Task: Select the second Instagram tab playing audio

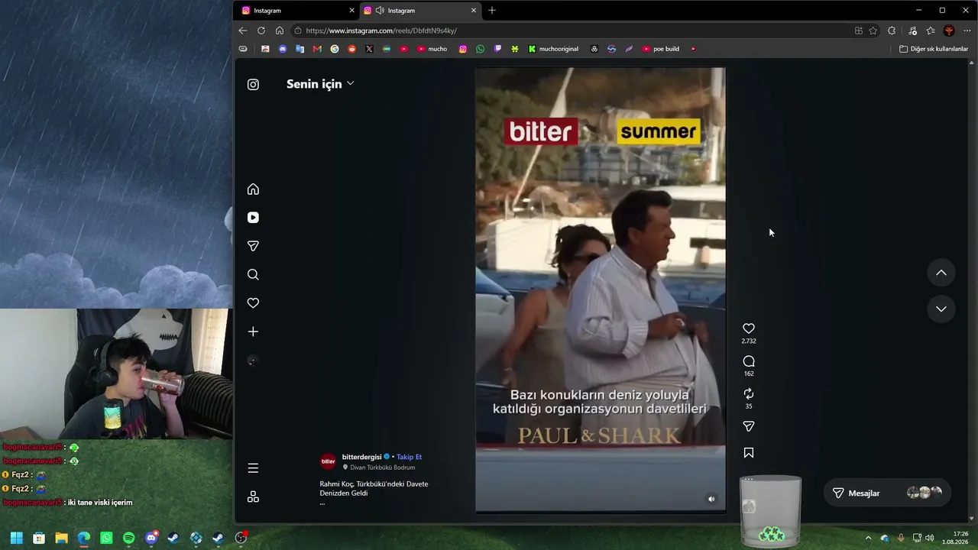Action: pyautogui.click(x=419, y=11)
